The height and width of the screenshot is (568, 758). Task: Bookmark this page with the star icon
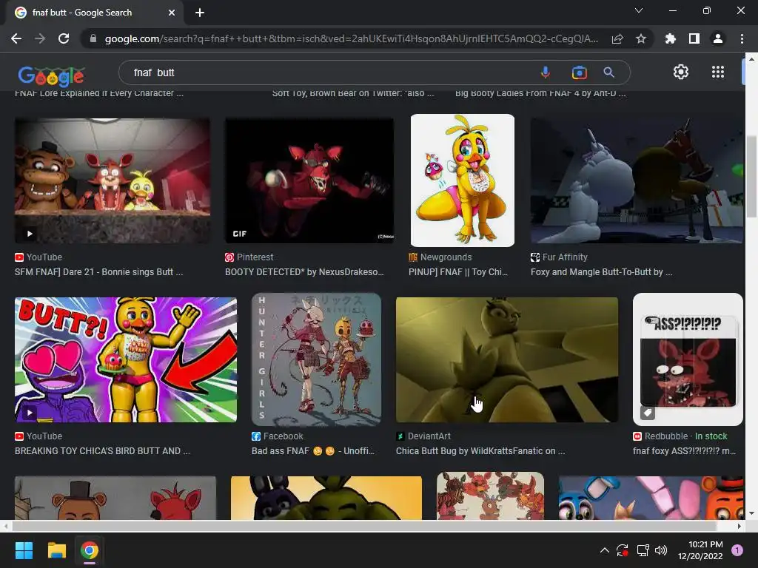click(x=641, y=38)
